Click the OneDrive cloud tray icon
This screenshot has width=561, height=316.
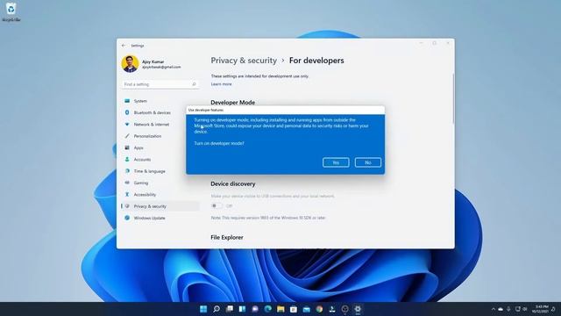[x=501, y=309]
